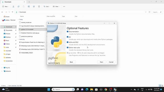Screen dimensions: 164x92
Task: Uncheck the Documentation checkbox
Action: point(67,32)
